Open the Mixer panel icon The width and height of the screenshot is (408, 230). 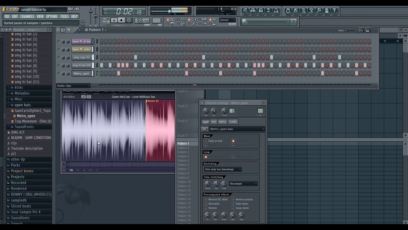tap(276, 11)
